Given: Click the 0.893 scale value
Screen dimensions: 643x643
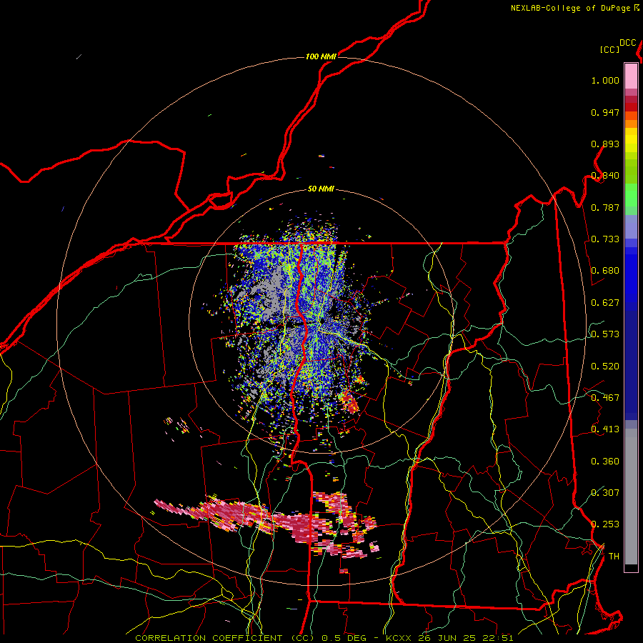Looking at the screenshot, I should click(605, 144).
